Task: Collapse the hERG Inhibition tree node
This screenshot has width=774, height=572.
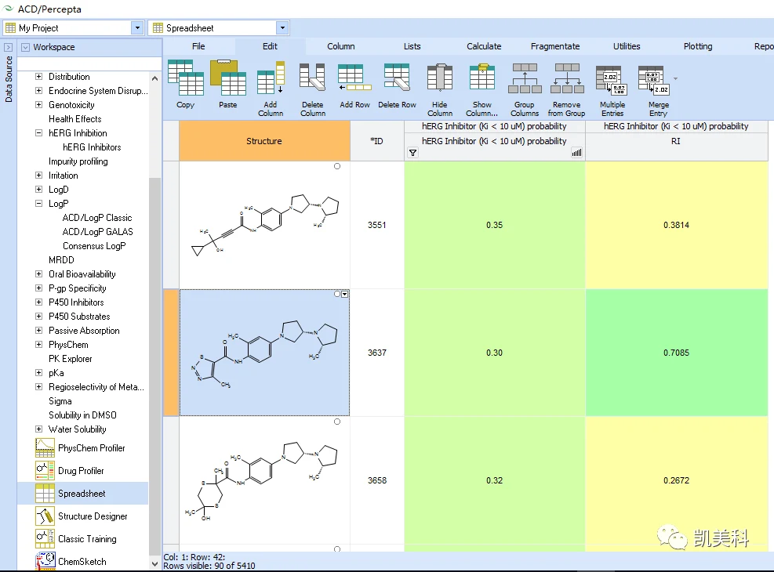Action: click(x=38, y=132)
